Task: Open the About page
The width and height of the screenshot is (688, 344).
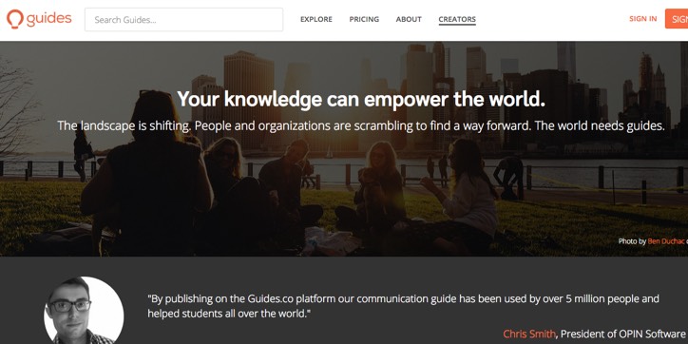Action: tap(409, 19)
